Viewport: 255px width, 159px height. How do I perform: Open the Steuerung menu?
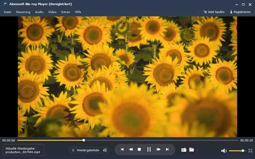tap(23, 12)
